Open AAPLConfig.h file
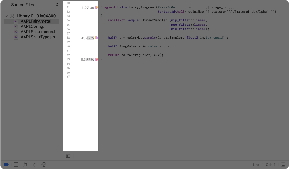This screenshot has width=289, height=169. pos(34,26)
